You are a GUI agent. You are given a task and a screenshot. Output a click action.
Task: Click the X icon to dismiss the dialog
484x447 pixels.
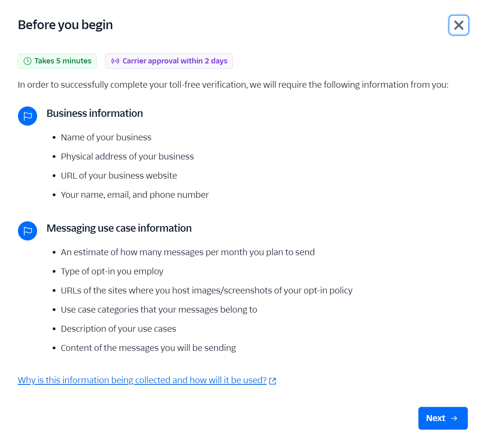[458, 25]
